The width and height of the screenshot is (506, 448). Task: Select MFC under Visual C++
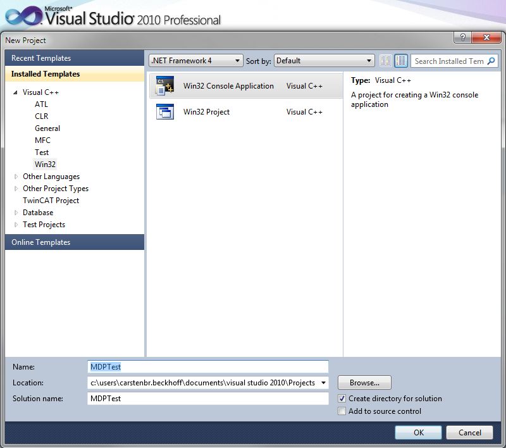[x=42, y=140]
